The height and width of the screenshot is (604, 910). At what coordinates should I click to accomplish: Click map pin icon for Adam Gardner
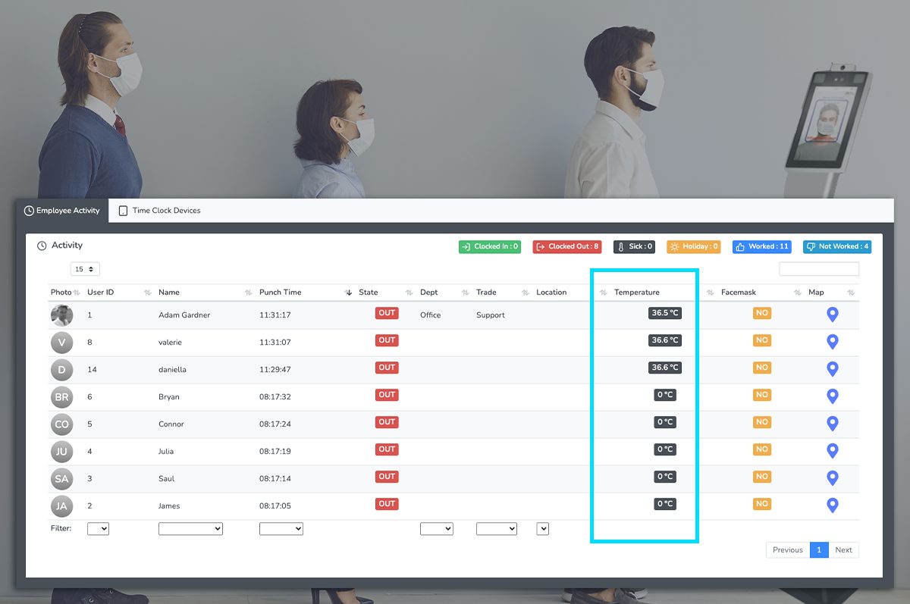[832, 315]
